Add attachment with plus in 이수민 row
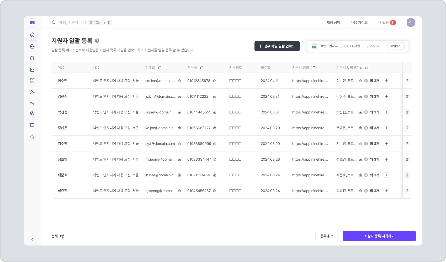Viewport: 446px width, 262px height. tap(386, 81)
